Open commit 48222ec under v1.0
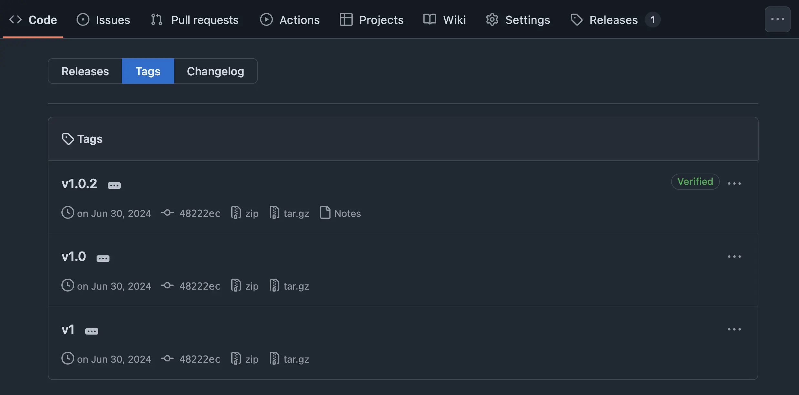This screenshot has width=799, height=395. point(200,286)
